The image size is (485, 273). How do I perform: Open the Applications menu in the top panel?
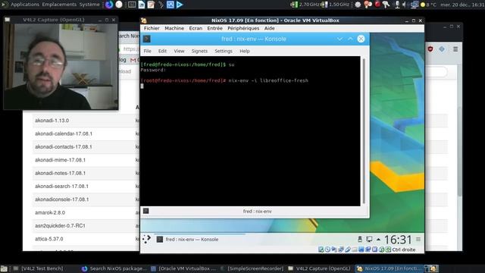click(25, 5)
